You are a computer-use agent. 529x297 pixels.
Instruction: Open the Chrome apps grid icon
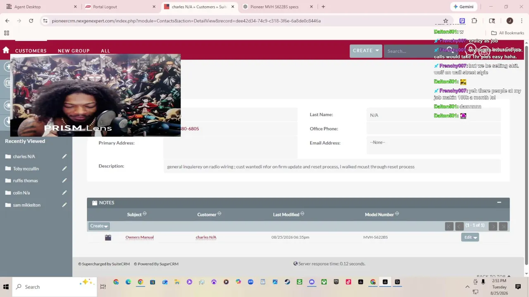click(6, 33)
